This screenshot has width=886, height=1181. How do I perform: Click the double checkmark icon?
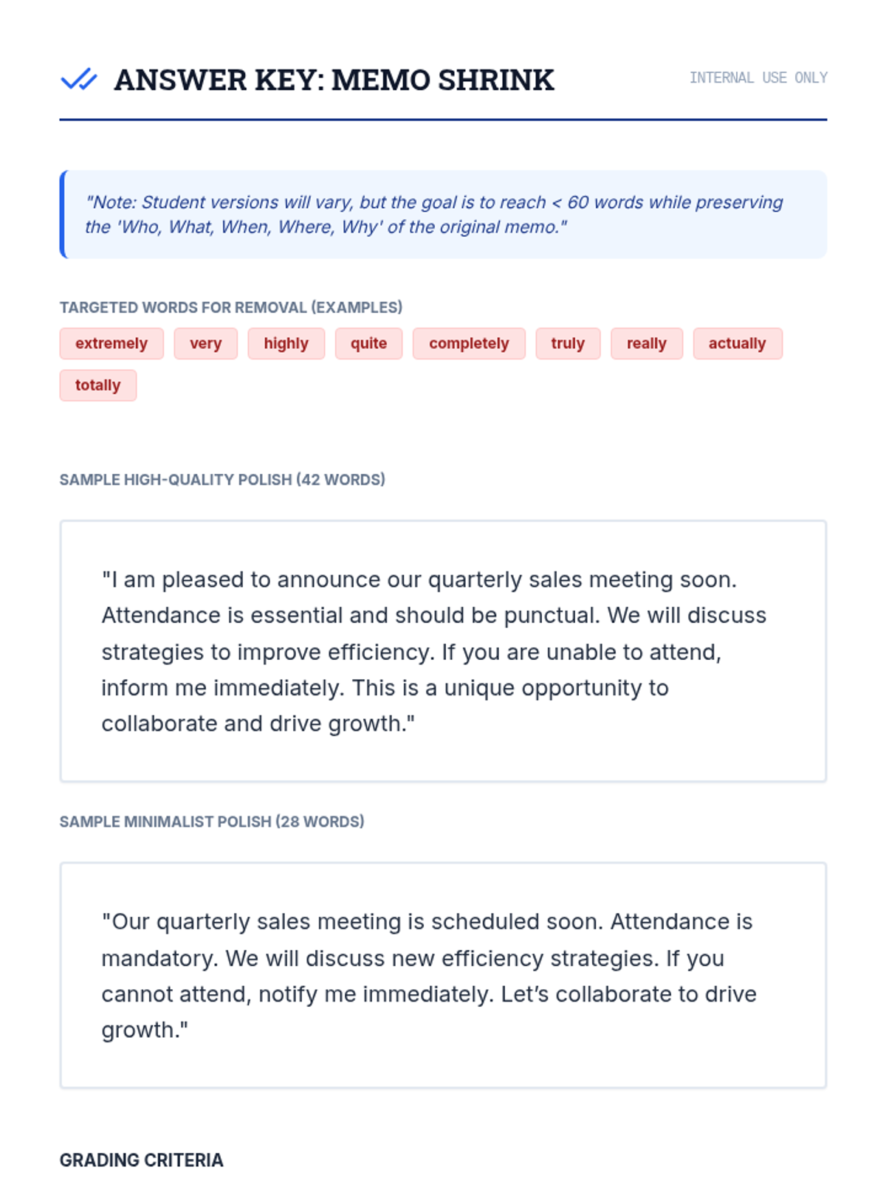tap(79, 79)
